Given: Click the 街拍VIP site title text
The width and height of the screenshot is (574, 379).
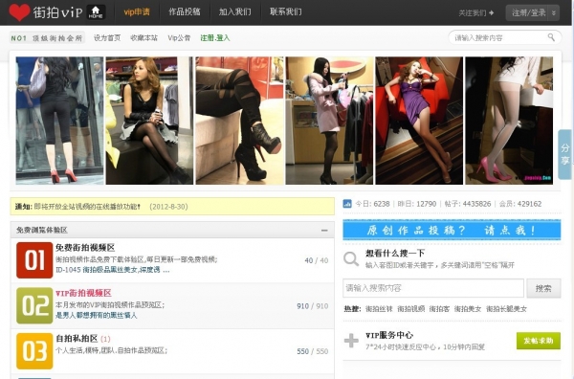Looking at the screenshot, I should click(x=57, y=12).
